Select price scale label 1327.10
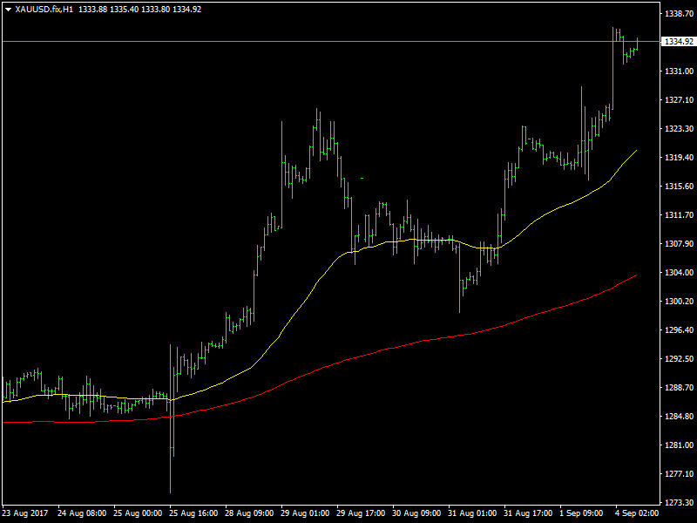697x523 pixels. [x=679, y=100]
